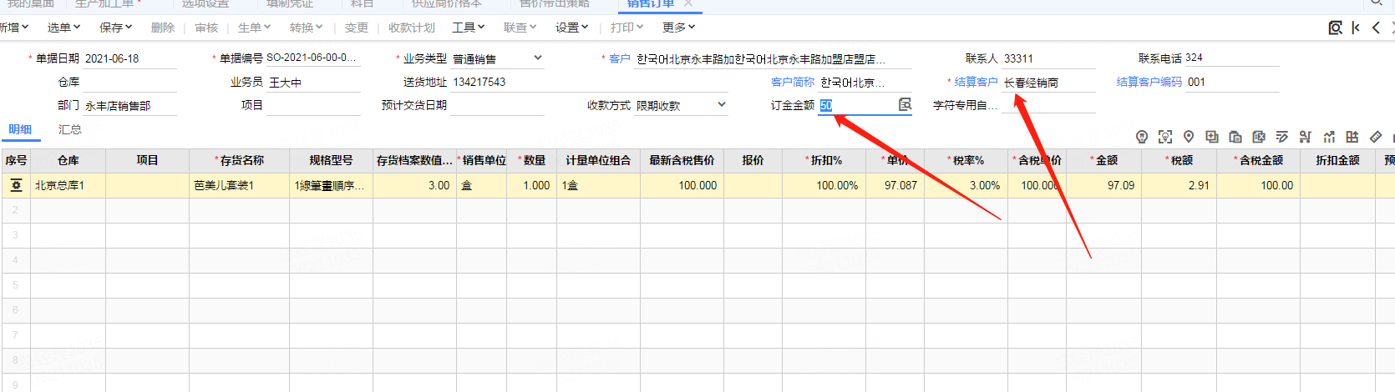
Task: Click row 1 settings icon in 序号 column
Action: (16, 185)
